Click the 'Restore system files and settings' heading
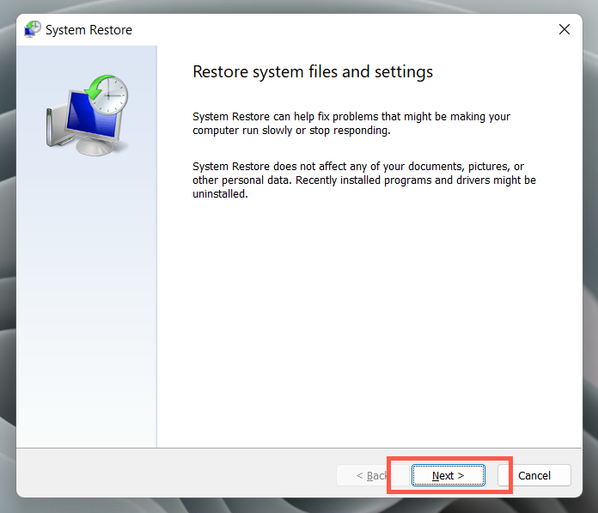Image resolution: width=598 pixels, height=513 pixels. coord(313,71)
